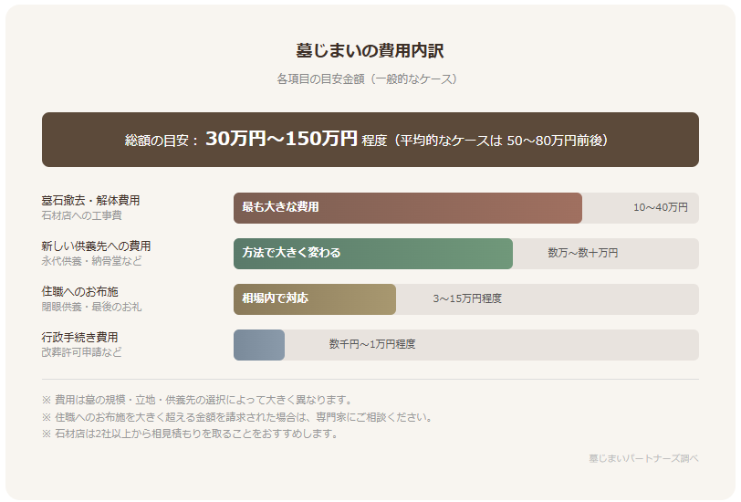Click the 住職へのお布施 label
The image size is (741, 502).
pyautogui.click(x=79, y=291)
